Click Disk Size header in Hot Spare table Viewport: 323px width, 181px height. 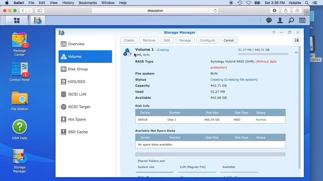click(212, 137)
